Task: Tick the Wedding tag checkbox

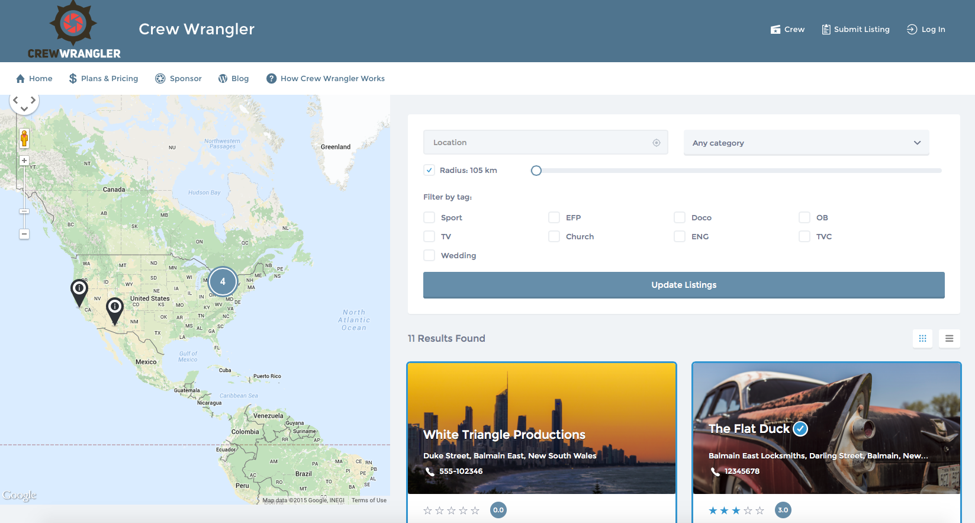Action: pos(429,255)
